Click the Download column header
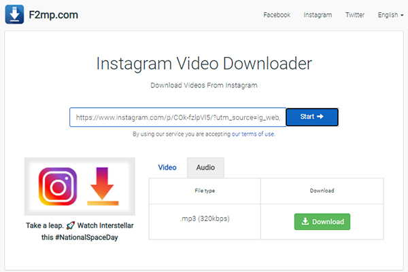The width and height of the screenshot is (408, 272). (322, 191)
